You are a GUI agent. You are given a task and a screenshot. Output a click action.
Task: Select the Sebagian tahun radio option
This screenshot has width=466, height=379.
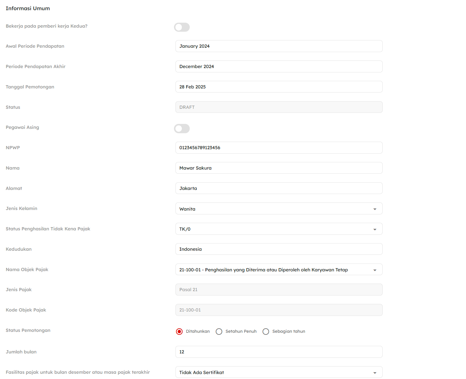pos(266,332)
